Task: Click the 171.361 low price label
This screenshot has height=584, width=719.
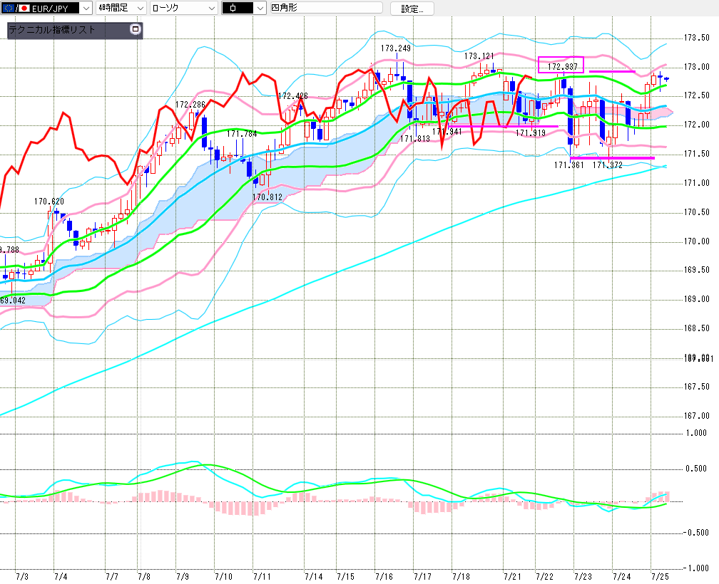Action: coord(569,165)
